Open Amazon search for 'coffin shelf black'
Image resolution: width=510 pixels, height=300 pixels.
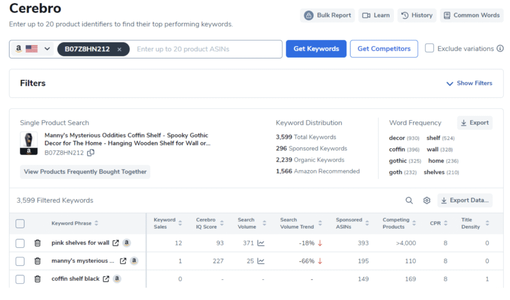click(x=117, y=279)
